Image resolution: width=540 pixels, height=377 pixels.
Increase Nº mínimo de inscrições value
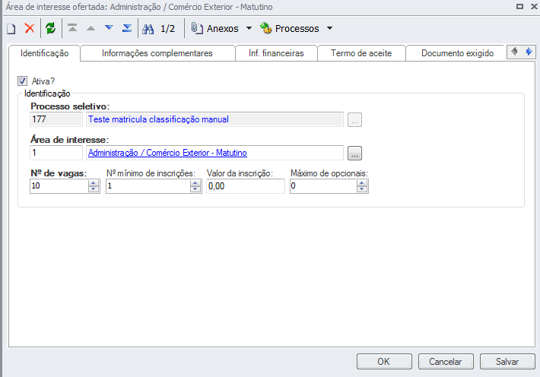[x=195, y=183]
